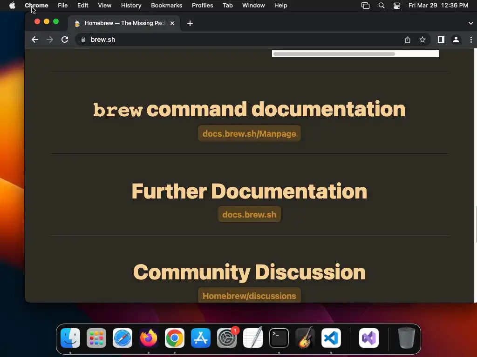Open the File menu

(63, 6)
